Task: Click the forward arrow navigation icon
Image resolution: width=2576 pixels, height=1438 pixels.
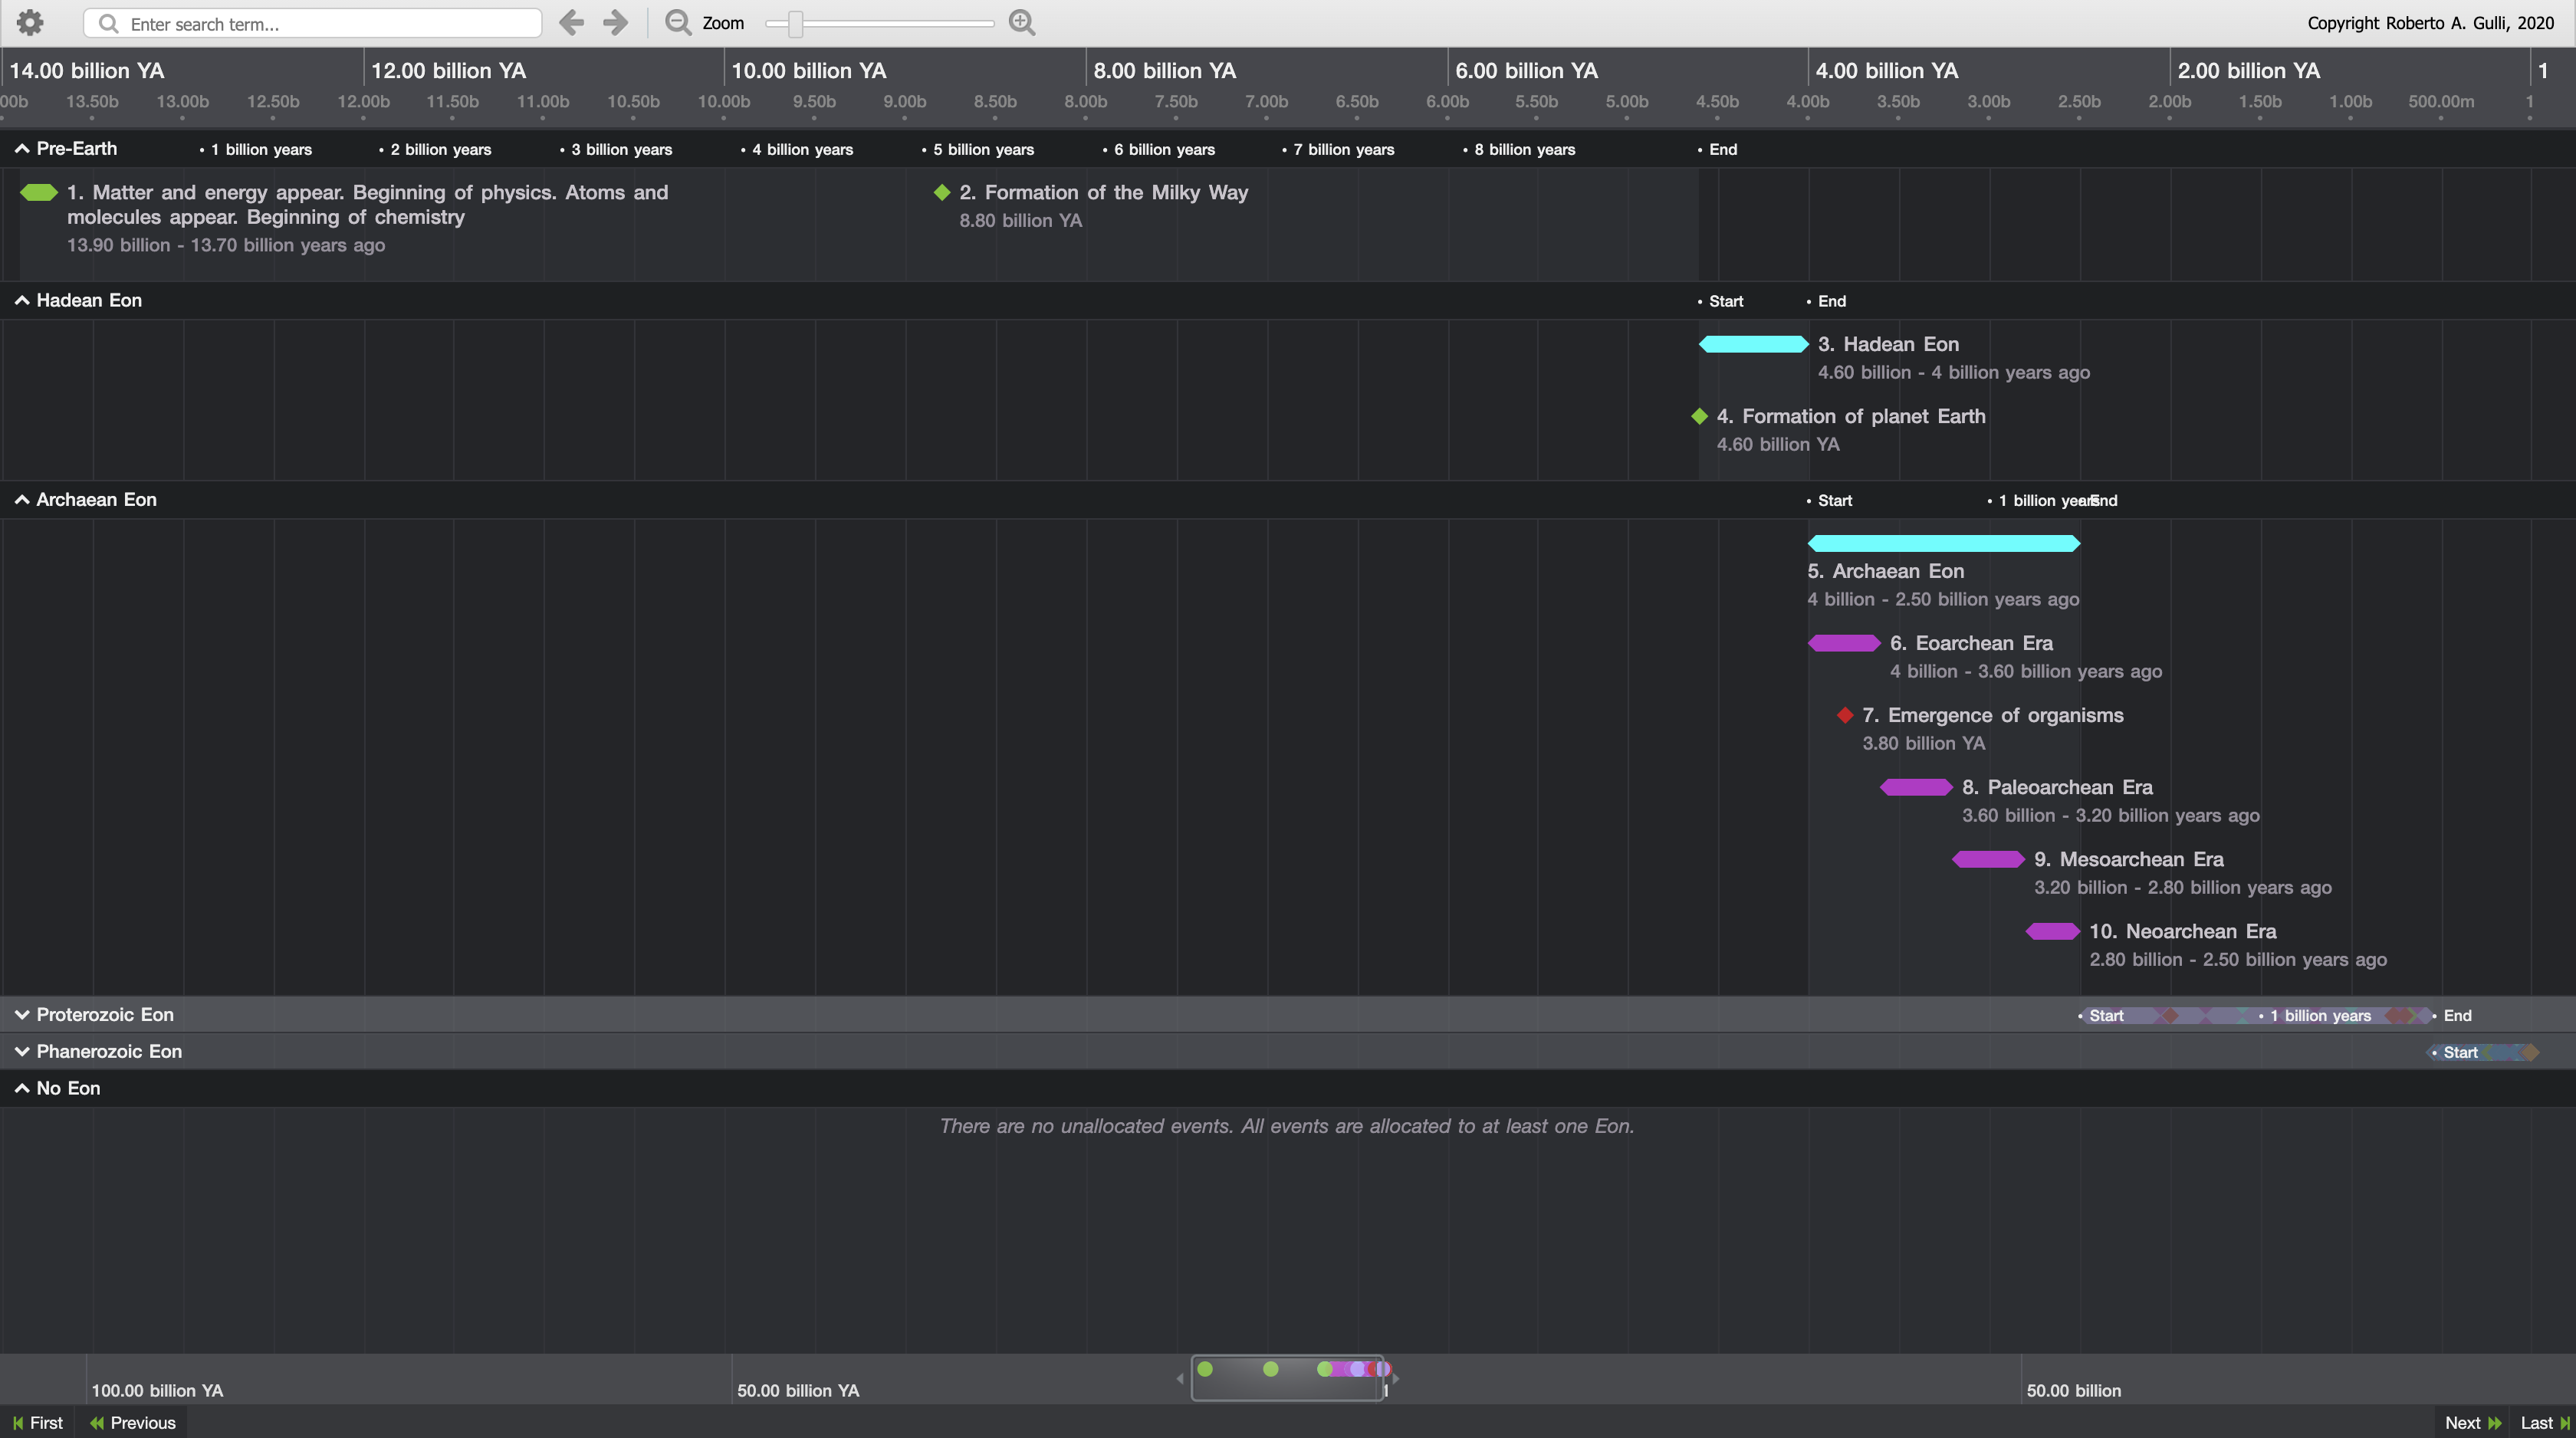Action: click(616, 23)
